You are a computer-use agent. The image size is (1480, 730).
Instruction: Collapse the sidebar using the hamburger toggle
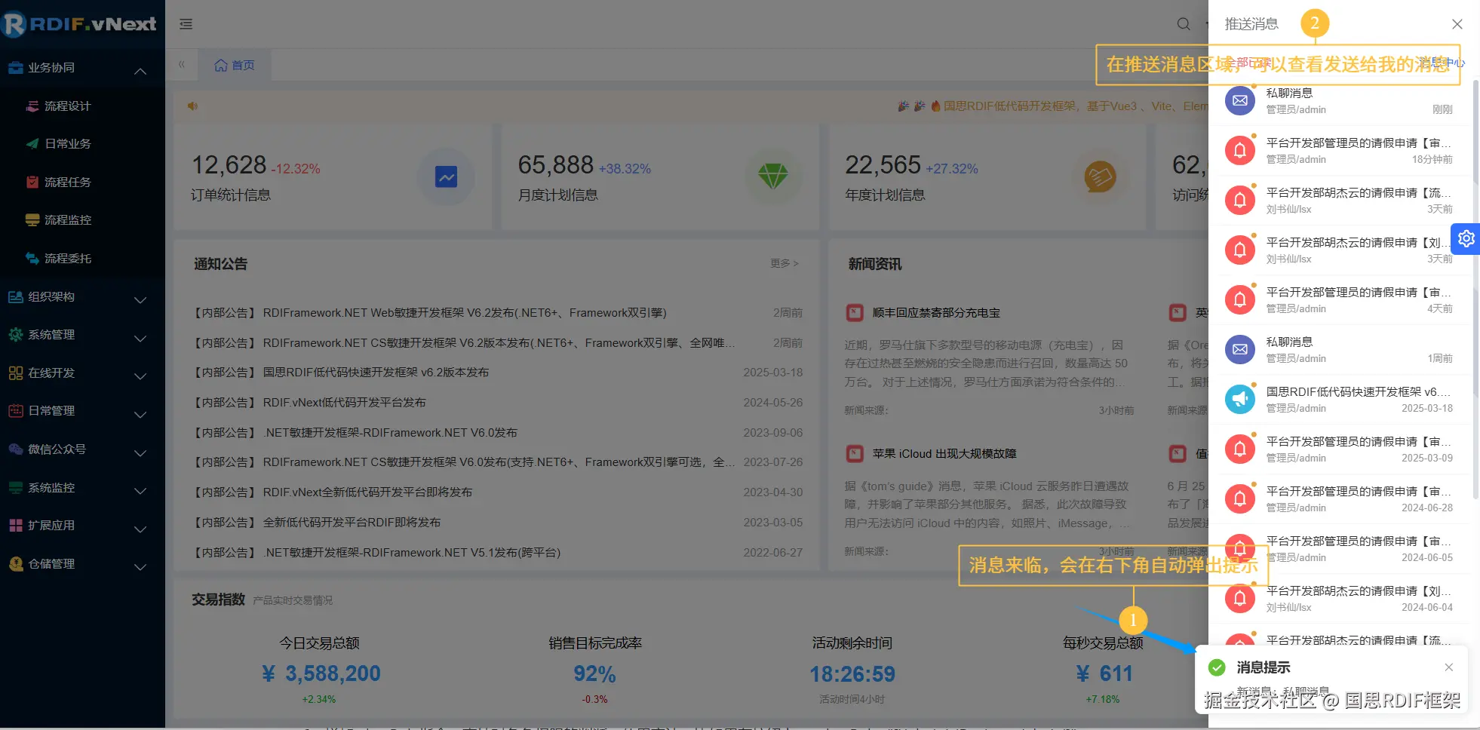[x=186, y=23]
